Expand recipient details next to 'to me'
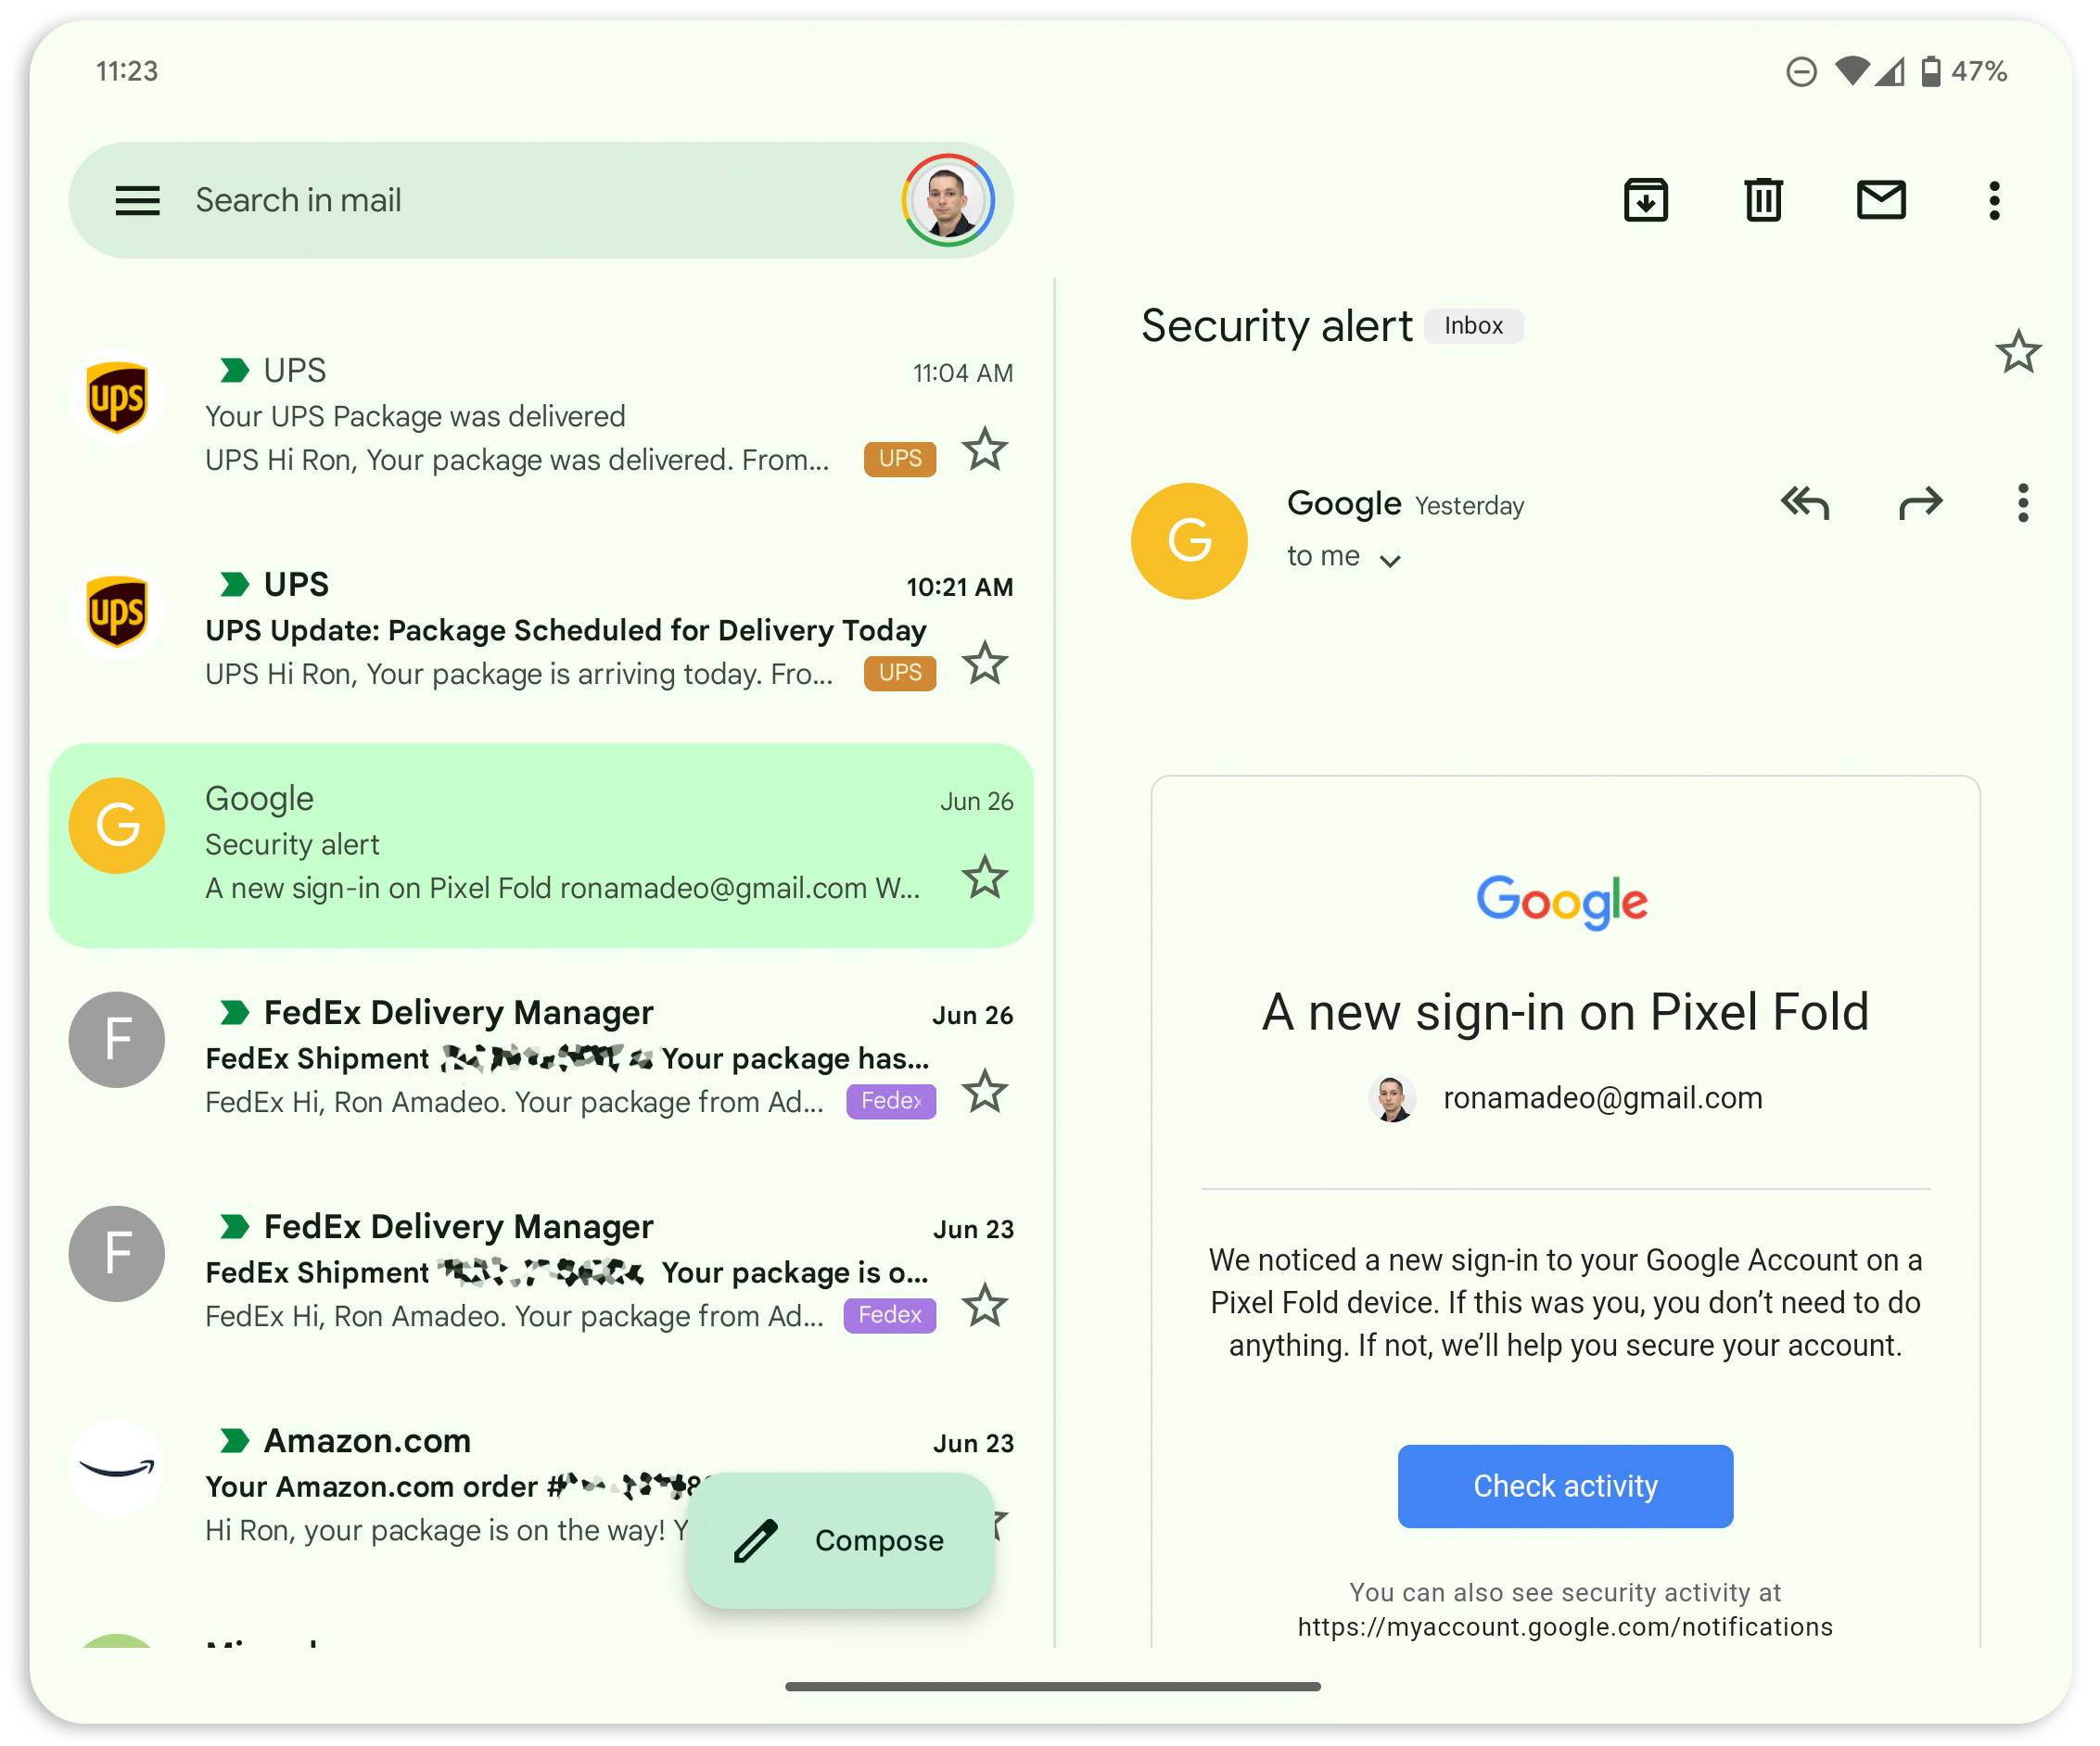The image size is (2100, 1746). pyautogui.click(x=1390, y=560)
